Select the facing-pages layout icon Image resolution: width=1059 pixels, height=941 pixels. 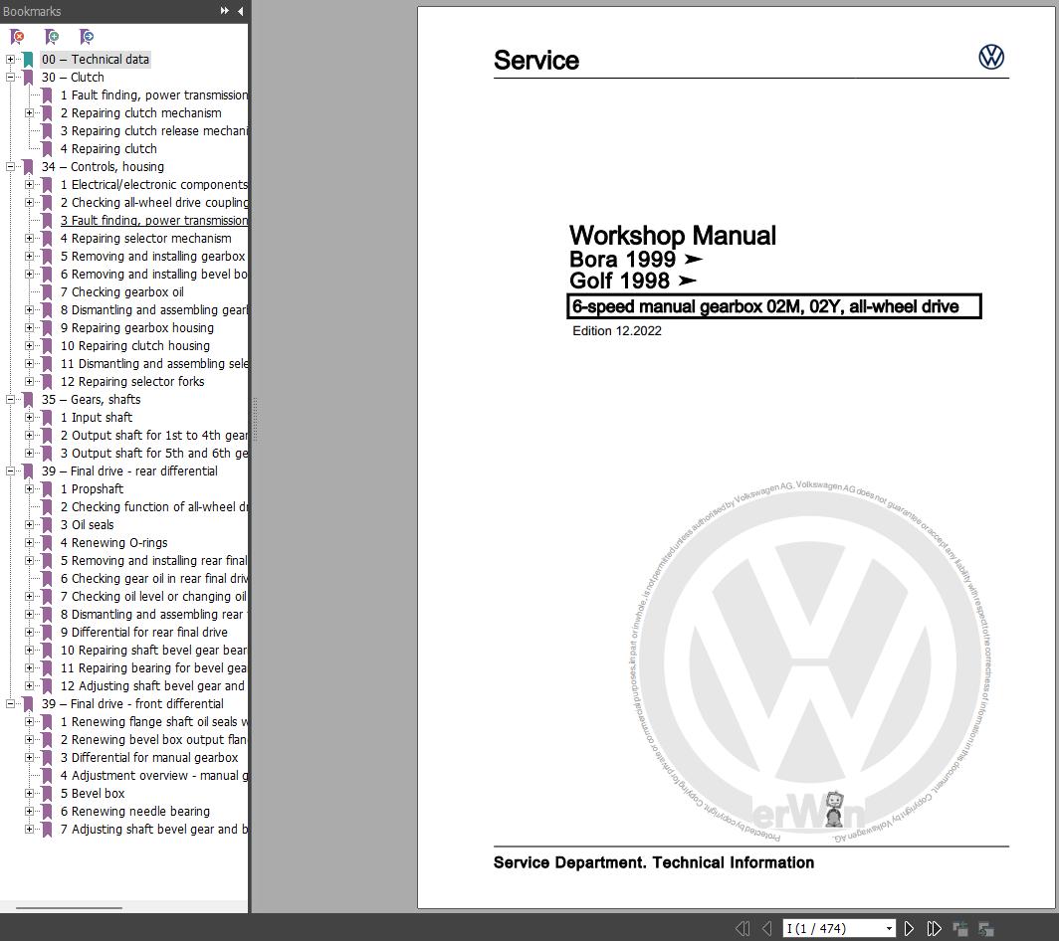tap(986, 927)
